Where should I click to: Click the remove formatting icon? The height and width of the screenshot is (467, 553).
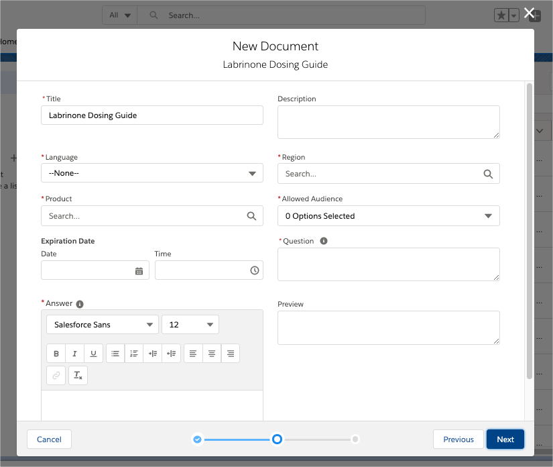[x=78, y=376]
